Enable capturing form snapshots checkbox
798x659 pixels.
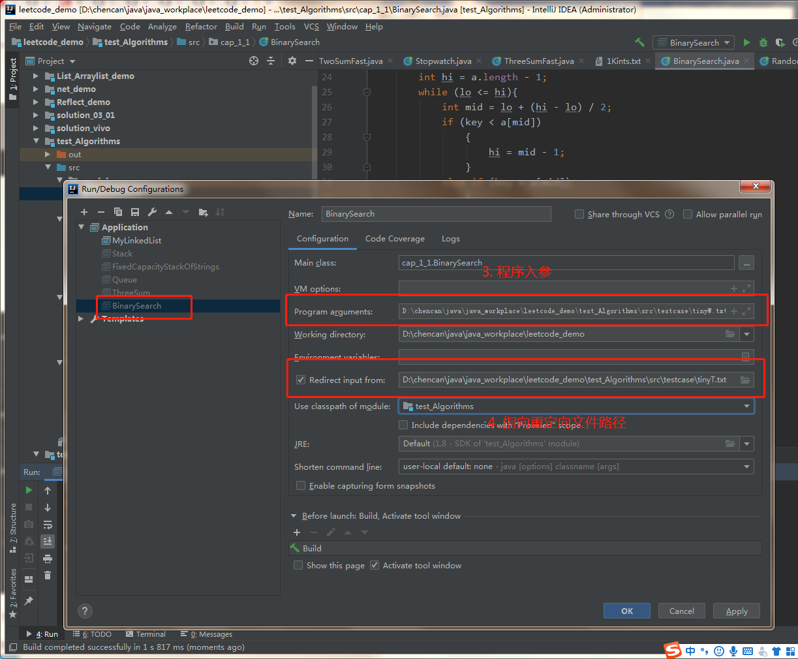301,485
